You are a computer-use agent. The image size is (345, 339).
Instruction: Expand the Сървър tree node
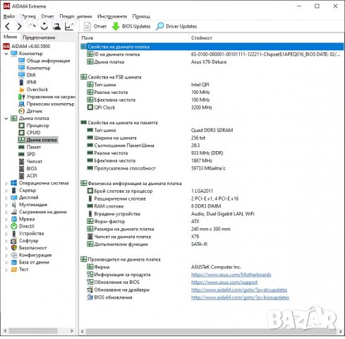point(6,191)
